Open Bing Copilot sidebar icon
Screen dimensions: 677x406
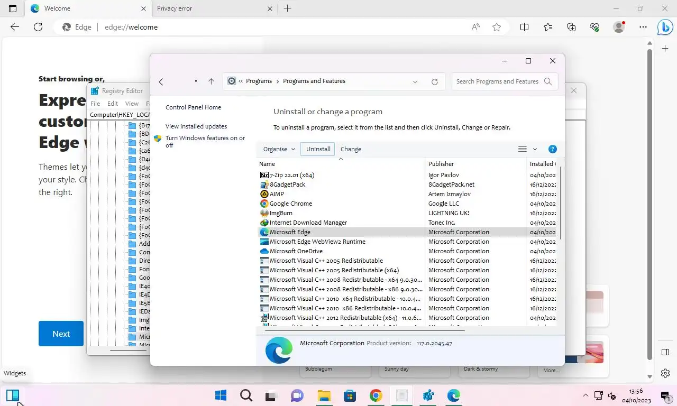(x=665, y=27)
